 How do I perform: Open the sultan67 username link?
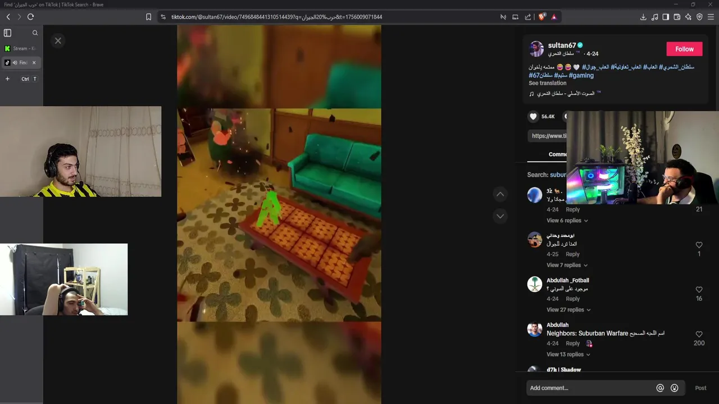pos(562,45)
